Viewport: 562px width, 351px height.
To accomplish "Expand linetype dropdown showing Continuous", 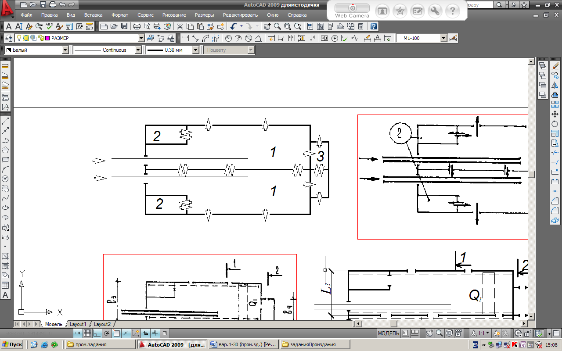I will 138,50.
